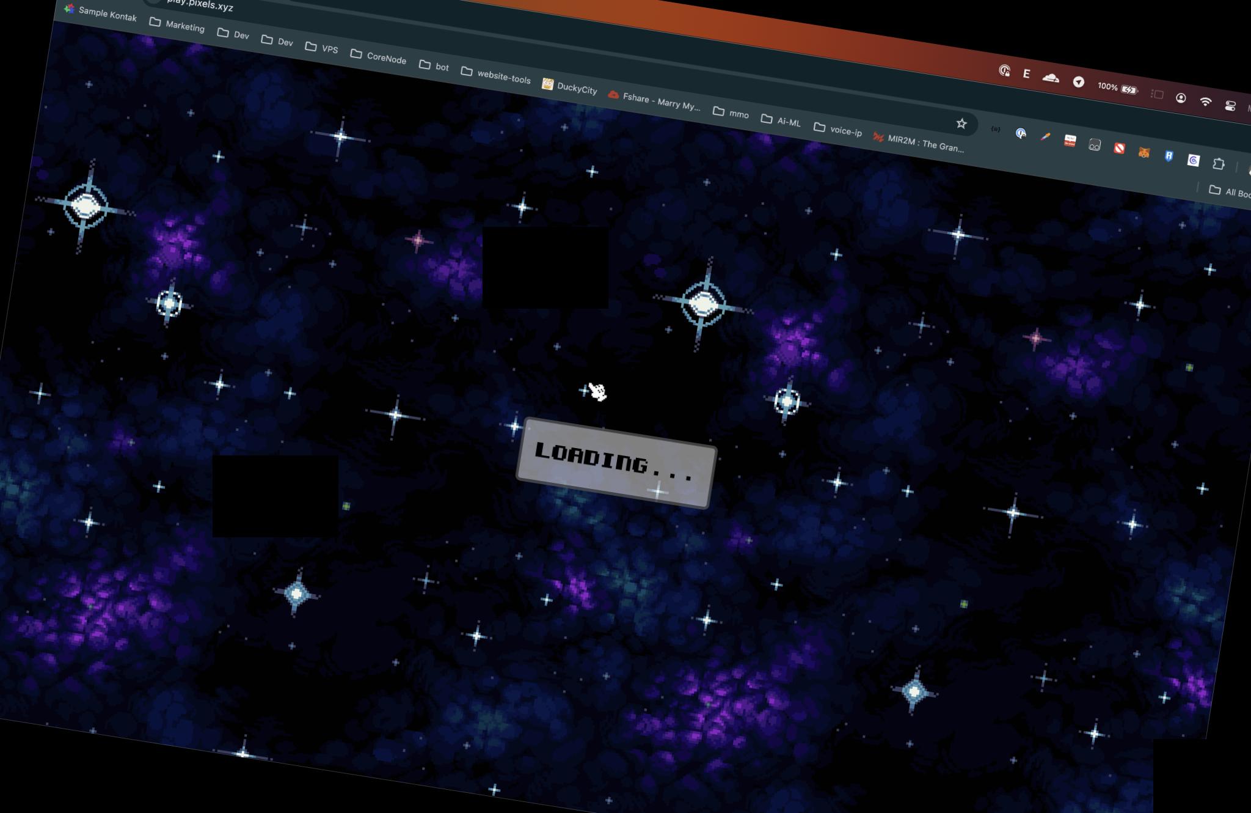Bookmark this page with the star icon
The height and width of the screenshot is (813, 1251).
point(961,123)
